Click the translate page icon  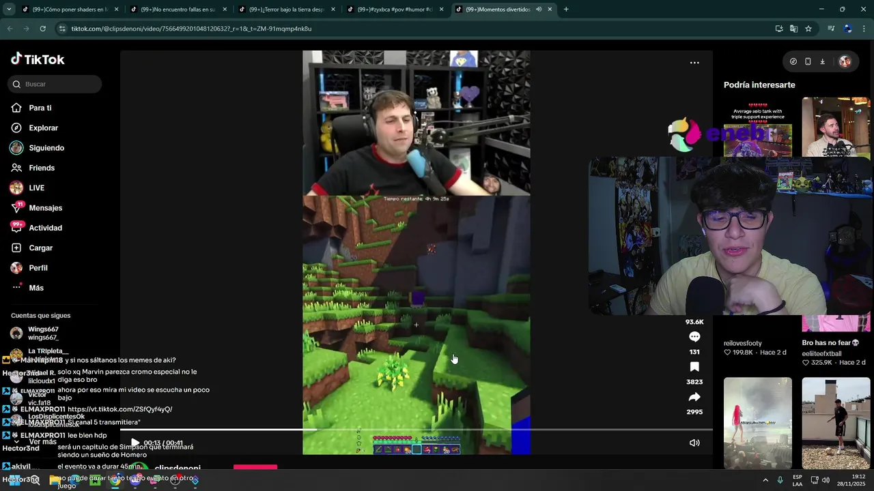pos(793,29)
